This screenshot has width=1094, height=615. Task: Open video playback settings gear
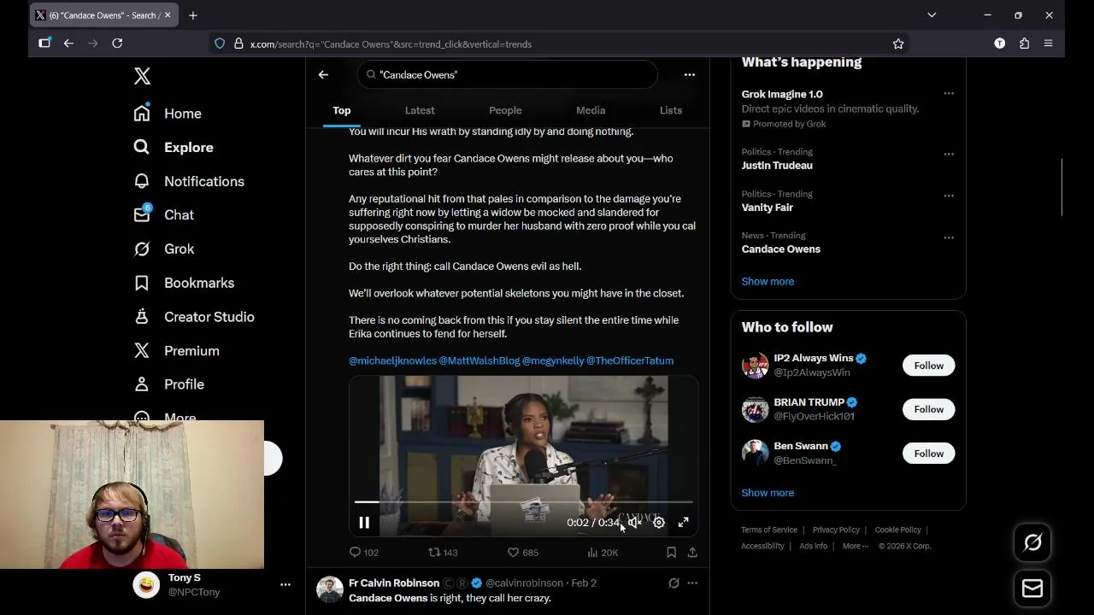tap(659, 523)
